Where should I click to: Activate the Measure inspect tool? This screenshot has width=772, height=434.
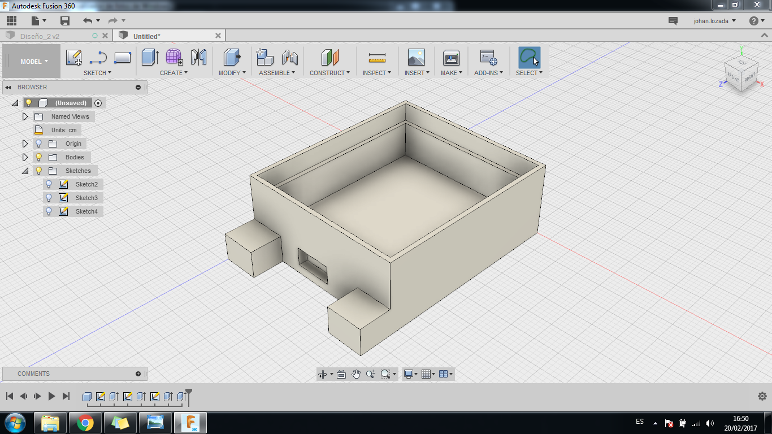[376, 58]
